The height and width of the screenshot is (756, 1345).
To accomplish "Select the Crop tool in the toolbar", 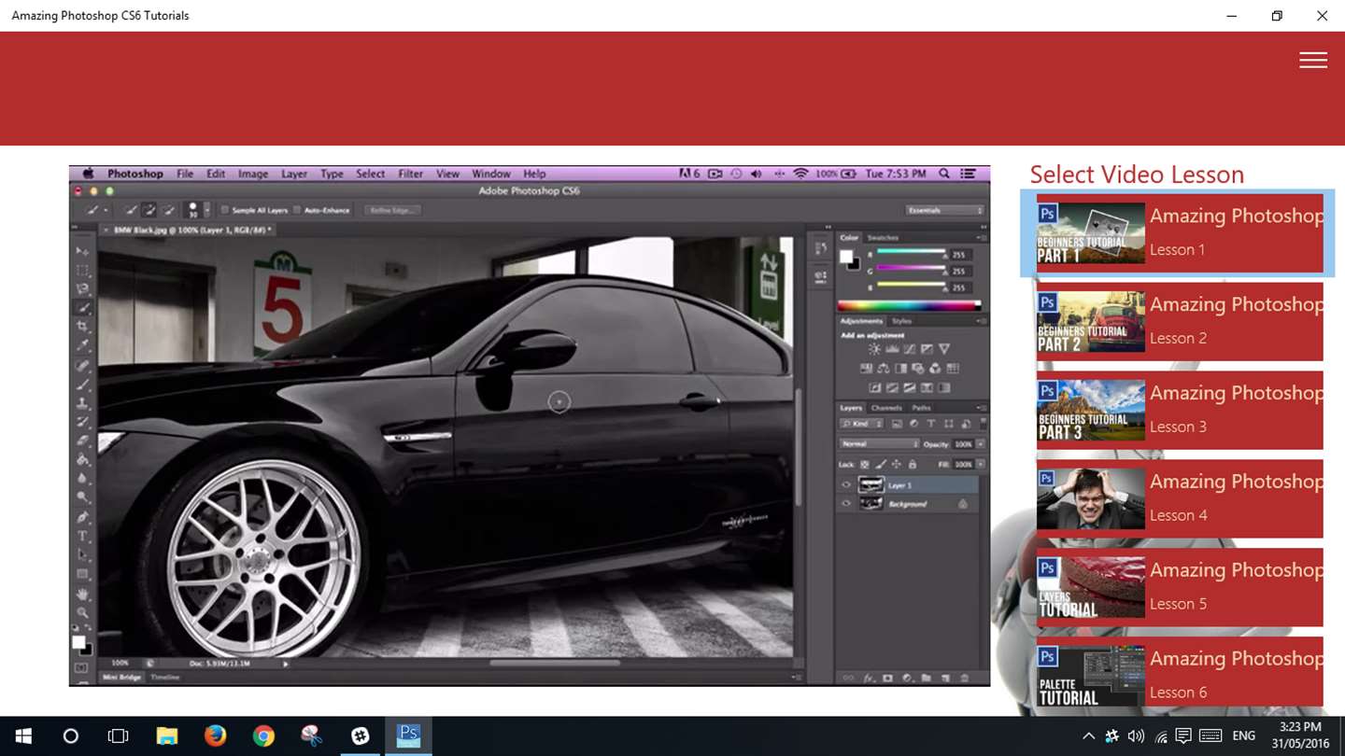I will pyautogui.click(x=83, y=327).
